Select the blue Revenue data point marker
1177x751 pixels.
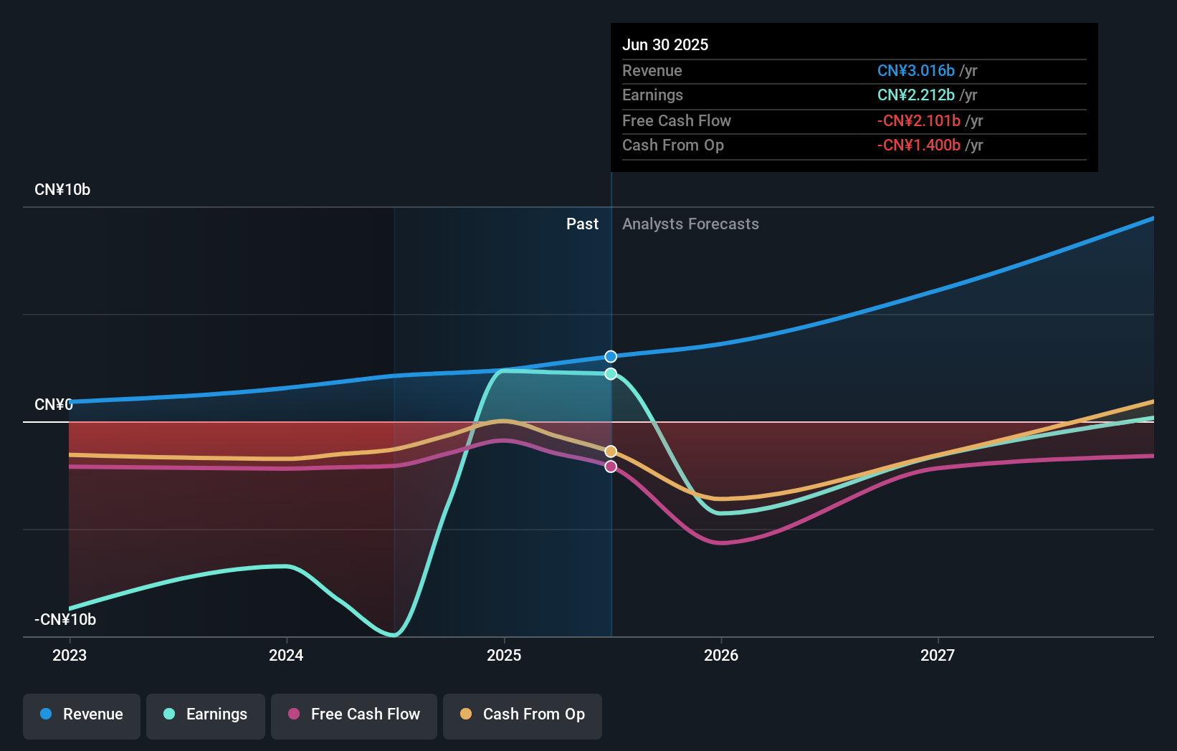tap(610, 356)
